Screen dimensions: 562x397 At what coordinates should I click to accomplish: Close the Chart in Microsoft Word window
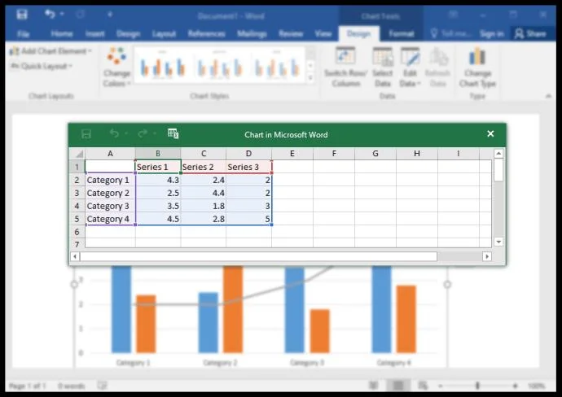pos(490,134)
